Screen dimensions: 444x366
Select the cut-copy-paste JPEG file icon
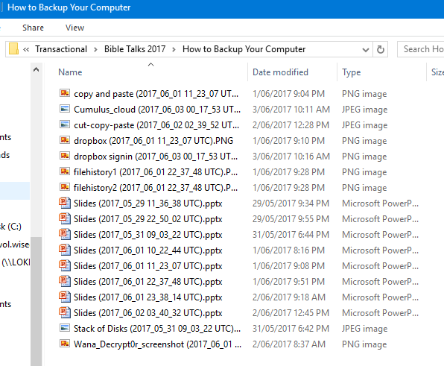(x=65, y=124)
